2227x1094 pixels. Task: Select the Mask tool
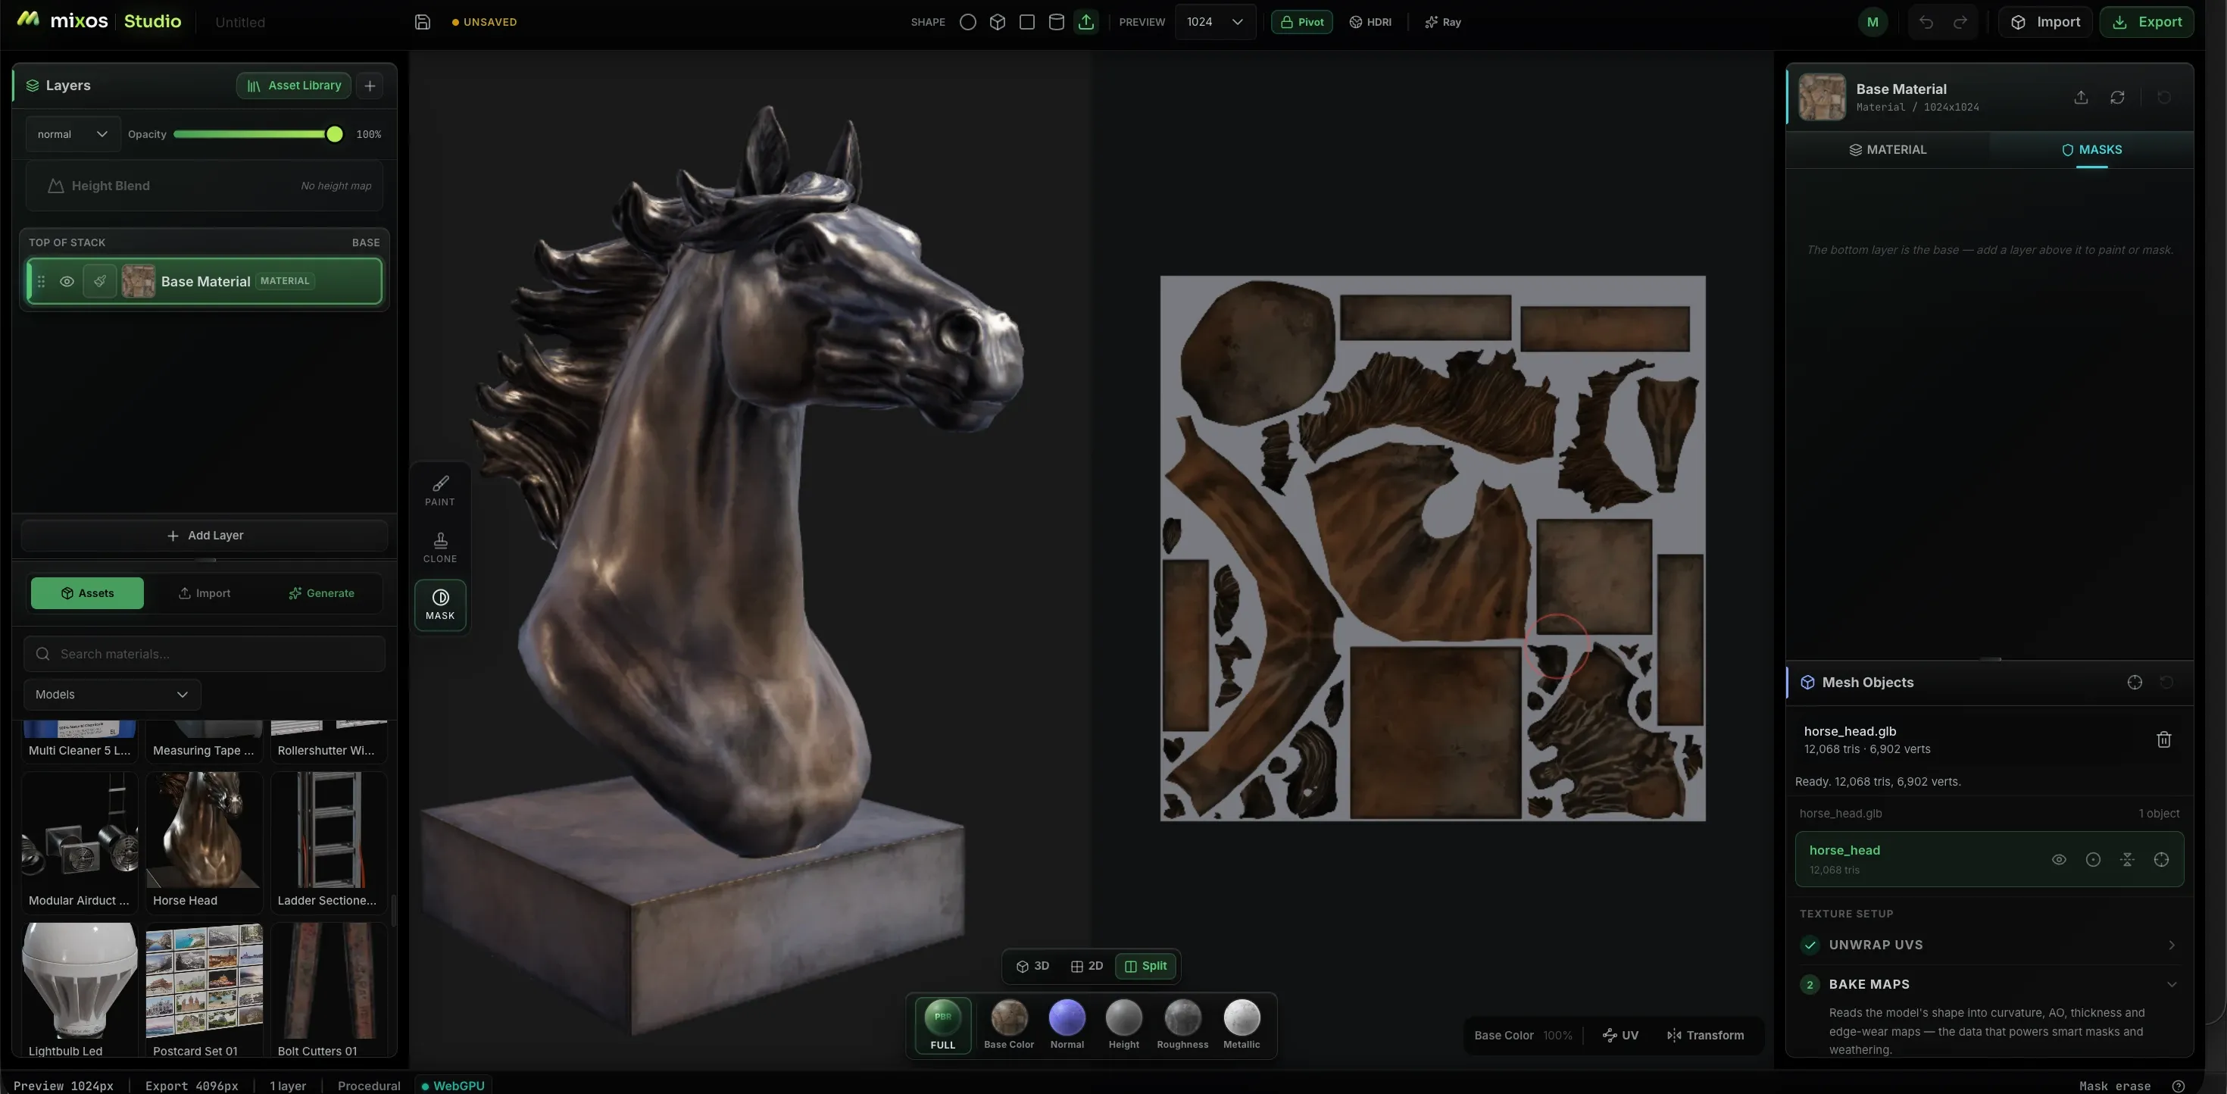point(440,604)
